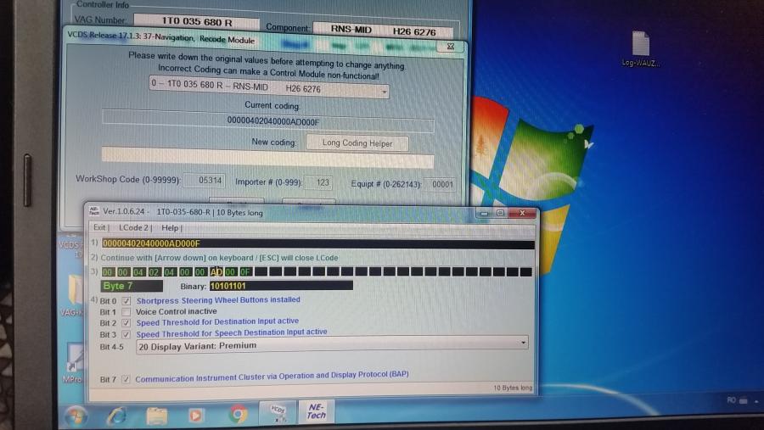Open the Log-WAUZ file on desktop

(x=641, y=46)
